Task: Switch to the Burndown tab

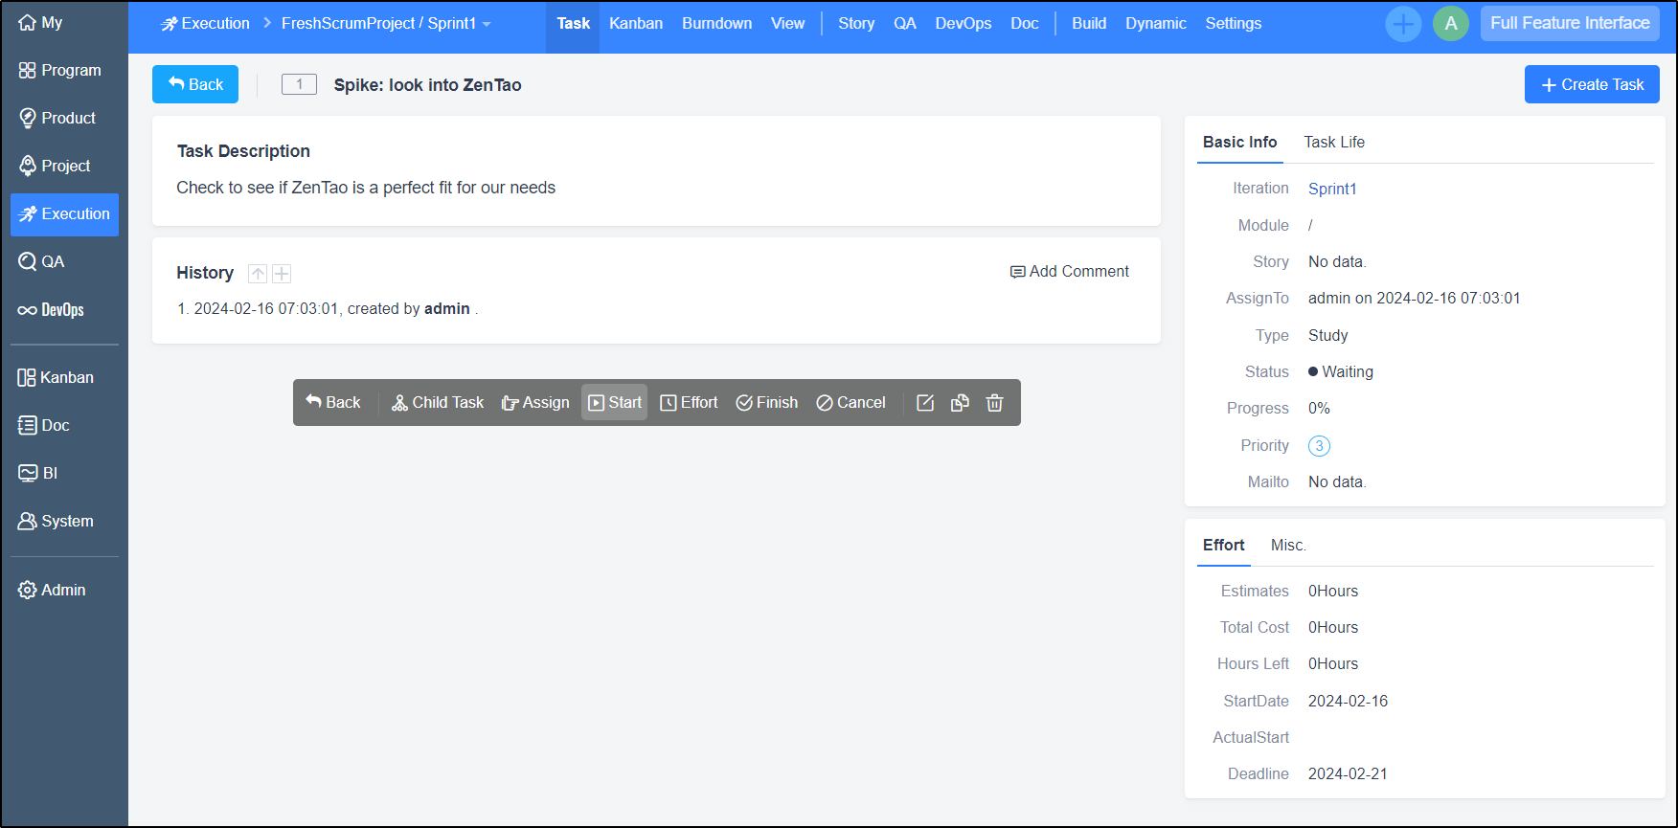Action: pyautogui.click(x=716, y=24)
